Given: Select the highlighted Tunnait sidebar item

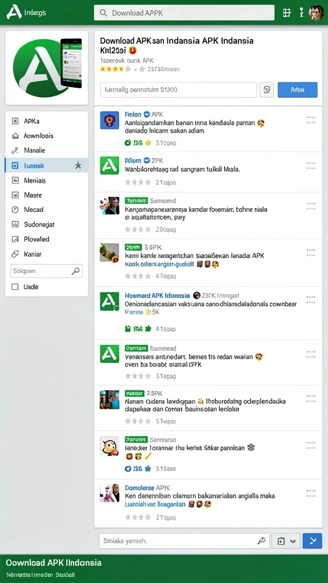Looking at the screenshot, I should (x=47, y=166).
